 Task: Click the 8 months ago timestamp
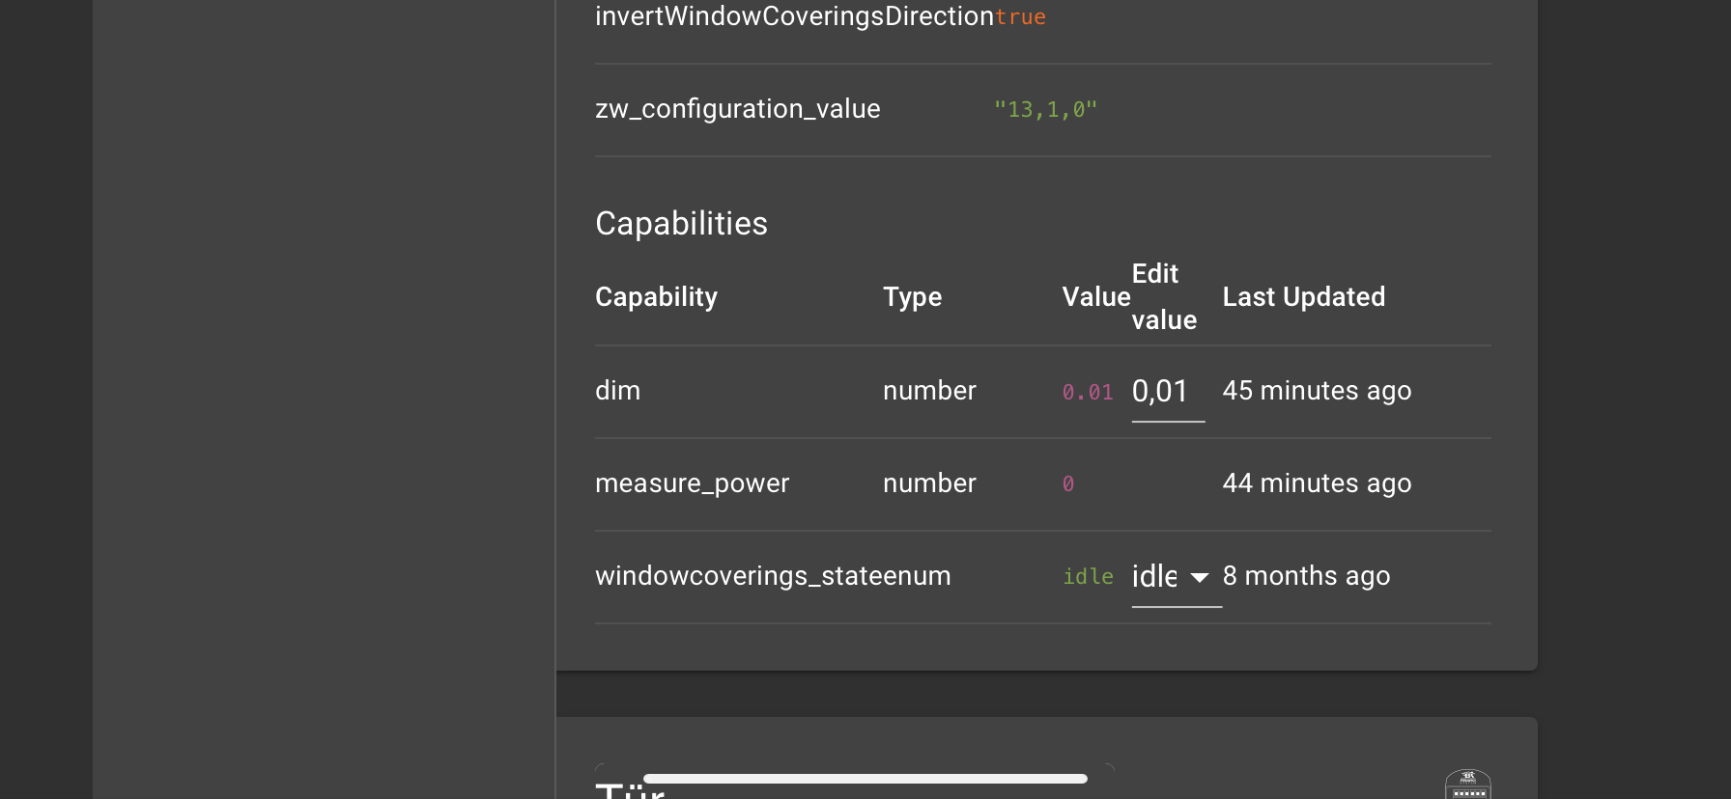(x=1306, y=576)
